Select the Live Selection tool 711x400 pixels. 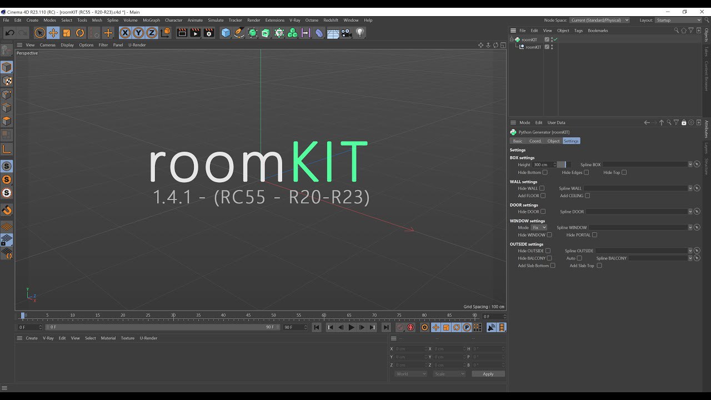pyautogui.click(x=40, y=33)
